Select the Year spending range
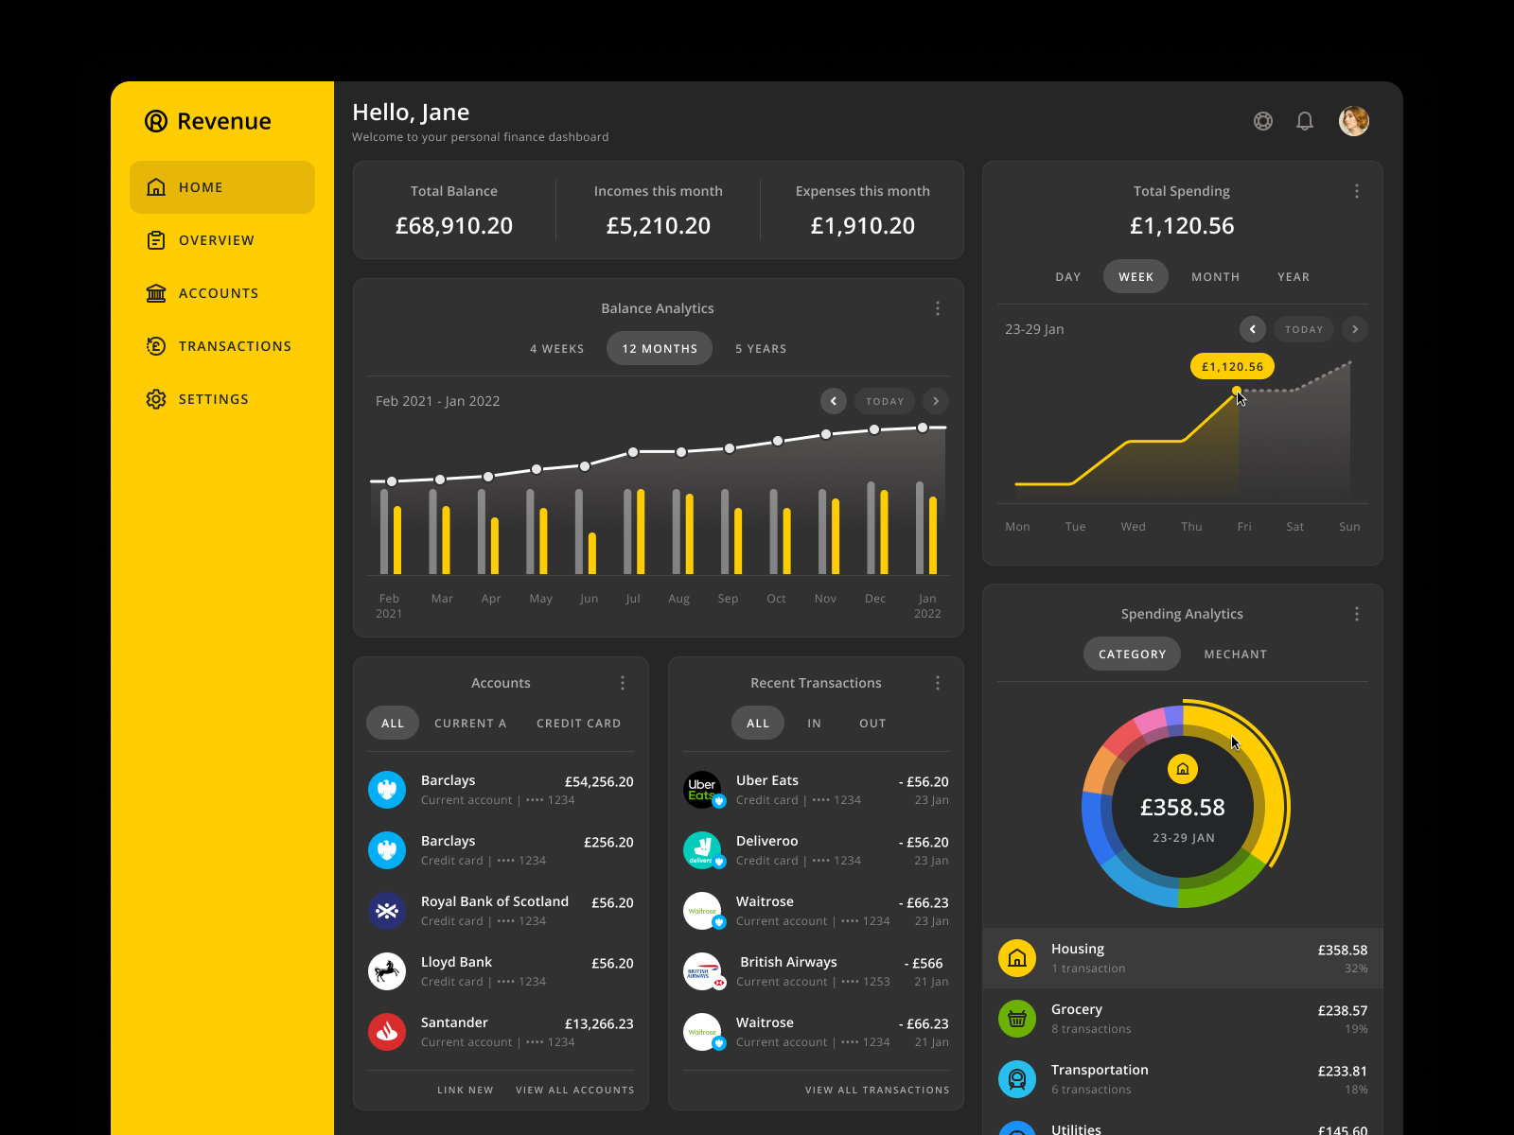This screenshot has height=1135, width=1514. point(1294,277)
